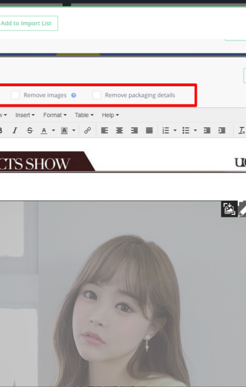Expand the background color dropdown arrow
This screenshot has height=387, width=246.
pyautogui.click(x=73, y=130)
